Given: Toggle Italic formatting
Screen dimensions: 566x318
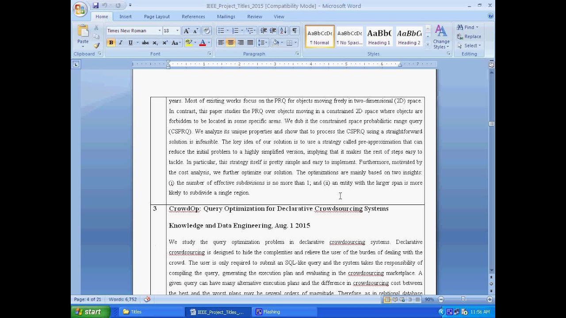Looking at the screenshot, I should 120,43.
